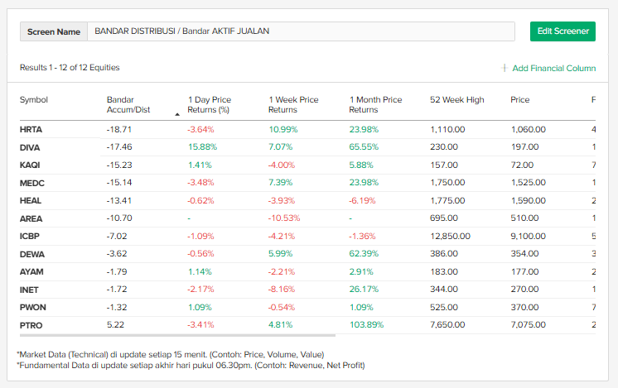618x388 pixels.
Task: Click the Price column header
Action: (519, 100)
